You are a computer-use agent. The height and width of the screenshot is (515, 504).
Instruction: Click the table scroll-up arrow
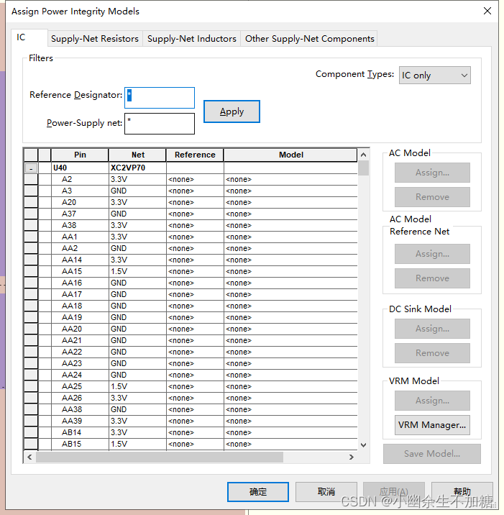tap(363, 155)
